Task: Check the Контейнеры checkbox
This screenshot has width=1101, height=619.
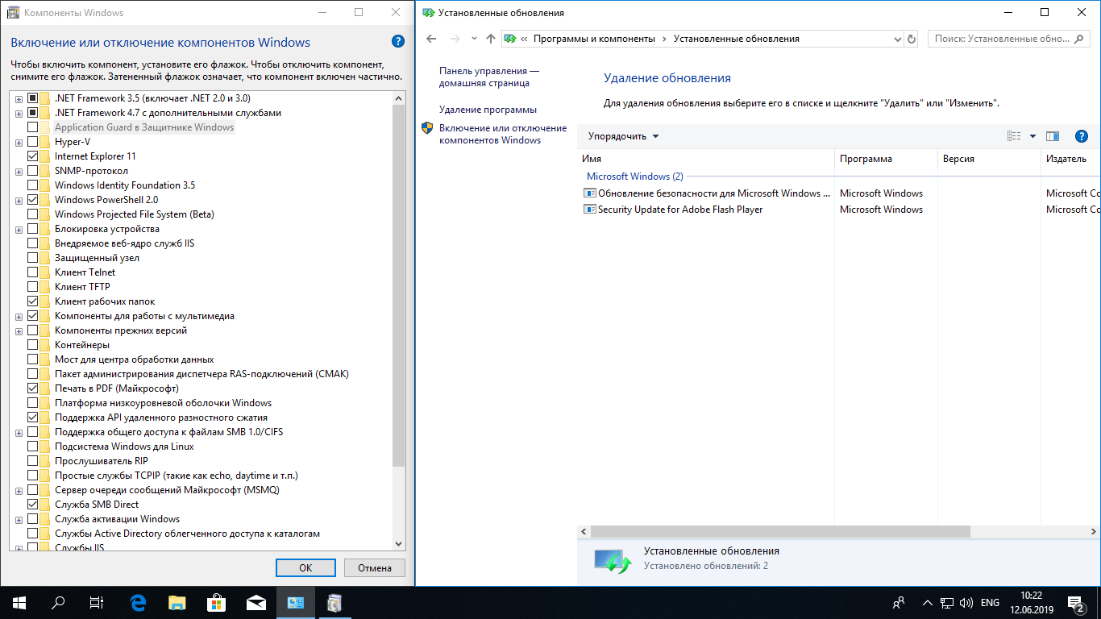Action: [x=32, y=345]
